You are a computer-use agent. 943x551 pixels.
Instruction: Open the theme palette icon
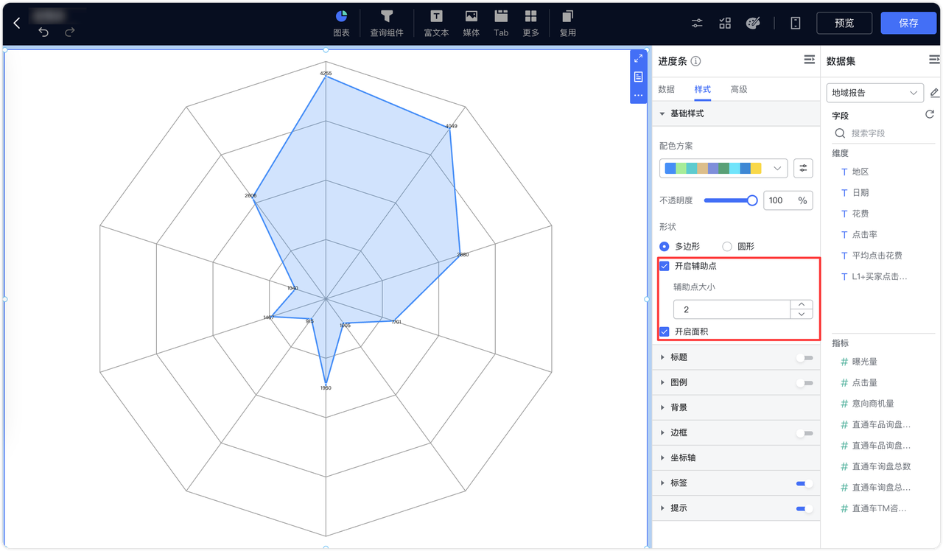[752, 23]
